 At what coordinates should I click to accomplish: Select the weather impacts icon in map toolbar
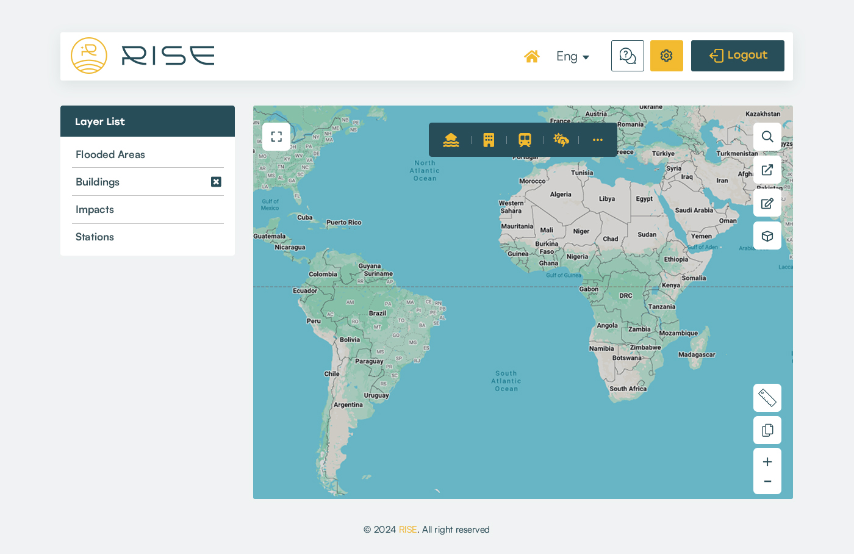(561, 140)
